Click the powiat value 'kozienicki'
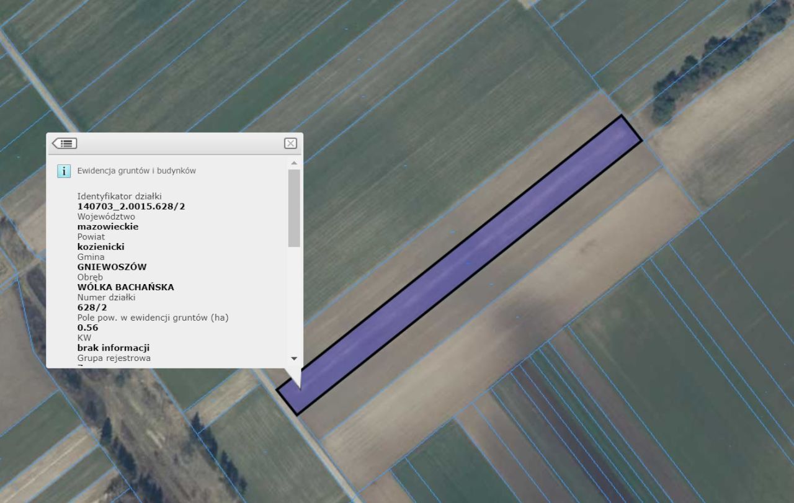The height and width of the screenshot is (503, 794). click(100, 246)
